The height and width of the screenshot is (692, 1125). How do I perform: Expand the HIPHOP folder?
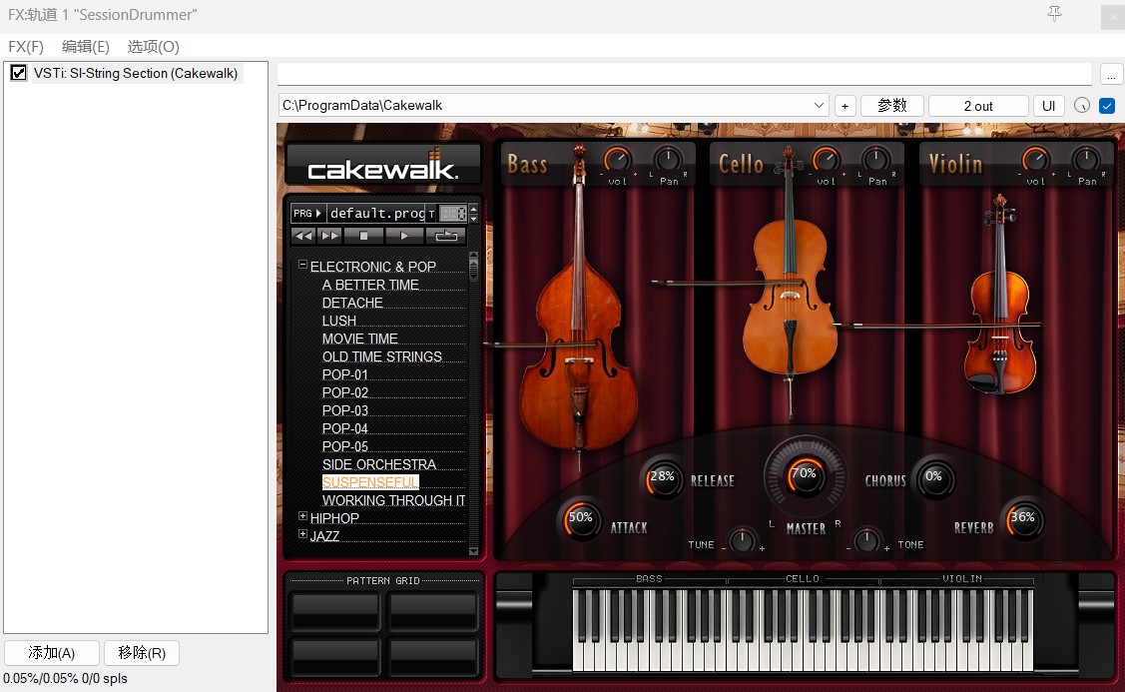click(x=302, y=516)
